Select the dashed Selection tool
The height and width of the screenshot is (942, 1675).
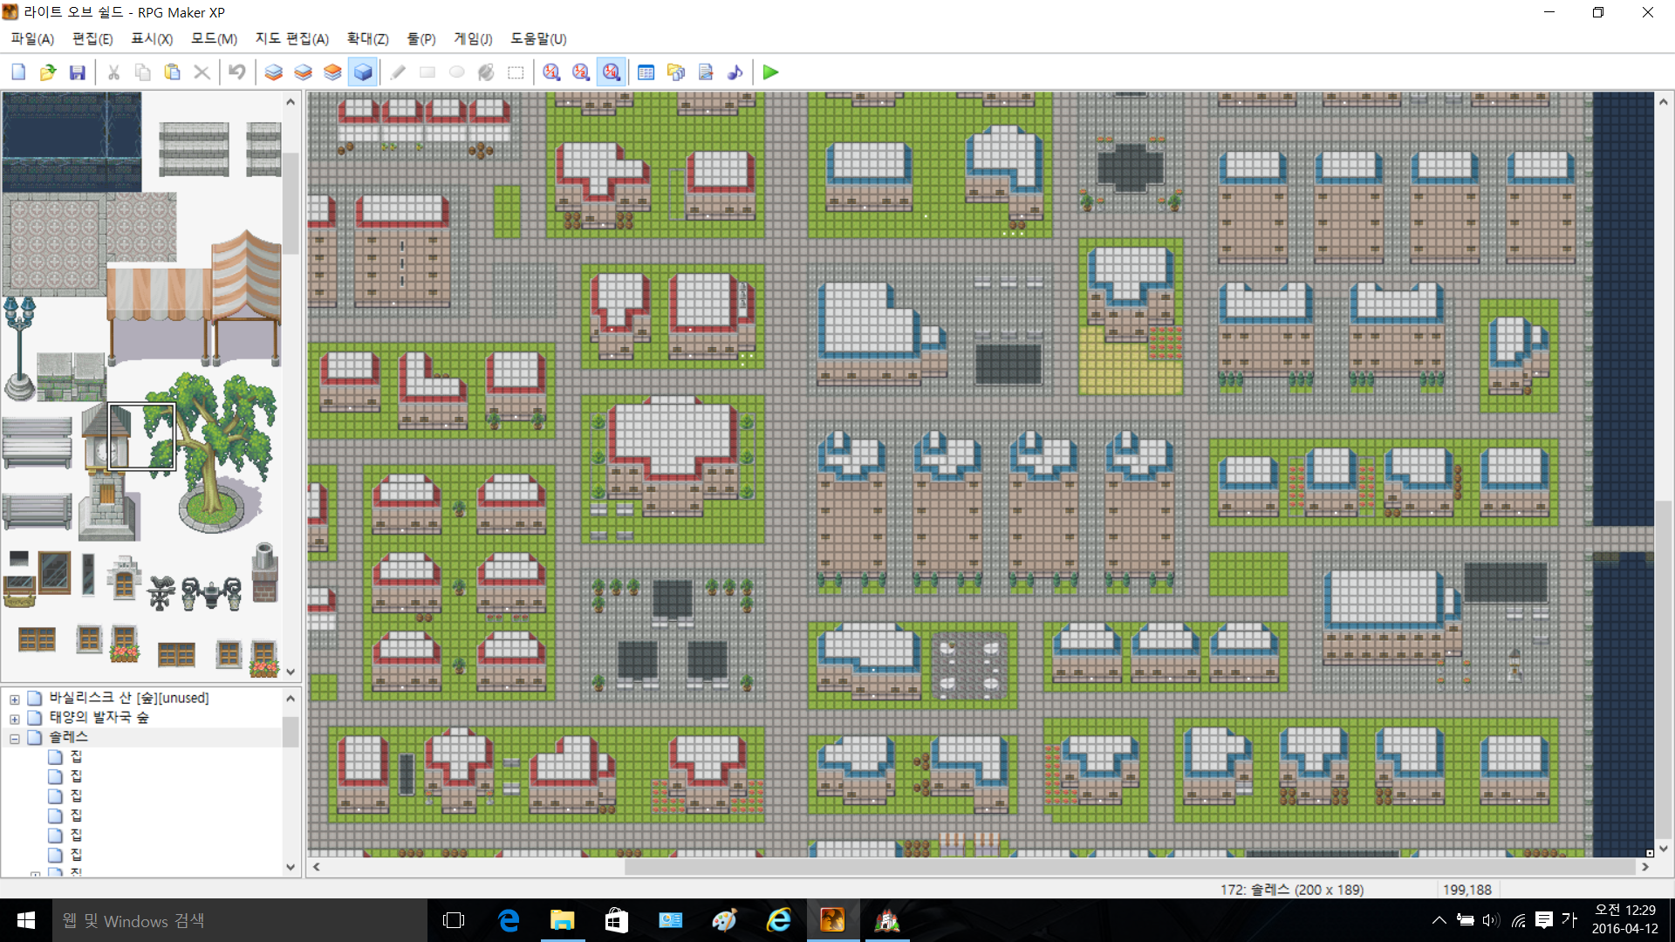[x=516, y=72]
